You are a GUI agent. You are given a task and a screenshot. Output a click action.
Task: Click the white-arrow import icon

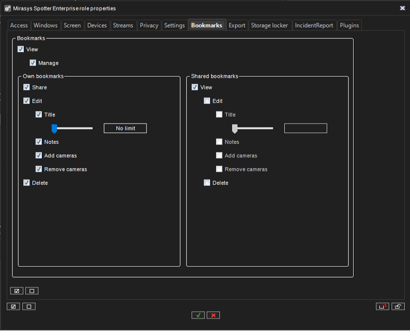click(398, 306)
